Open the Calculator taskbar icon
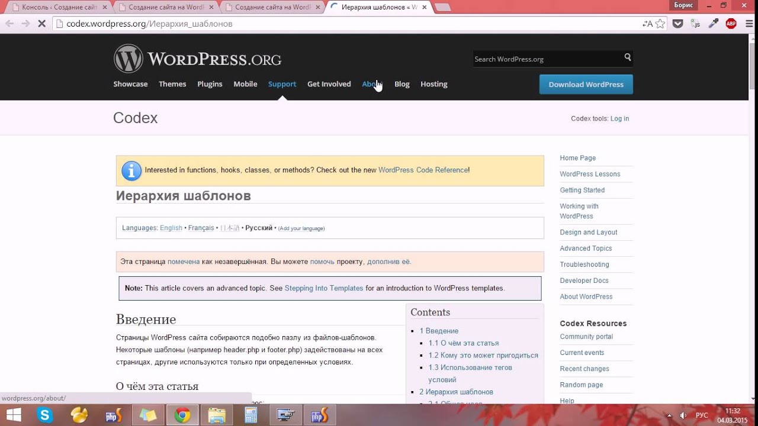The image size is (758, 426). [x=251, y=415]
